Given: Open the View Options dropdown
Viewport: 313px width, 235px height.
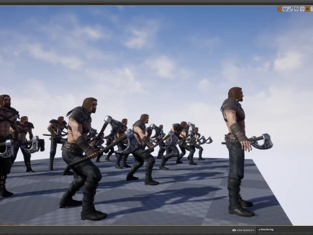Looking at the screenshot, I should [243, 230].
